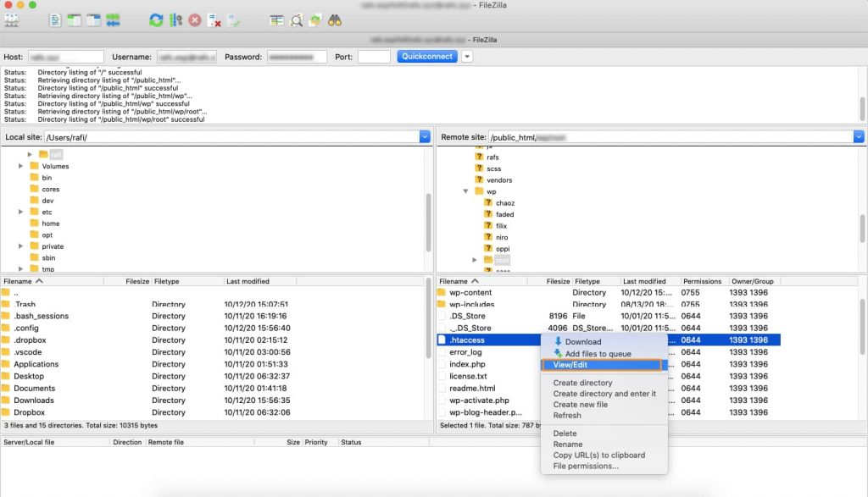868x497 pixels.
Task: Click the folder icon beside bin
Action: click(34, 178)
